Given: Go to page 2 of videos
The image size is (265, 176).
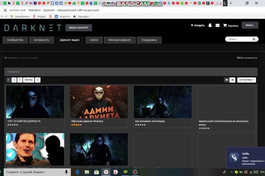Looking at the screenshot, I should 14,80.
